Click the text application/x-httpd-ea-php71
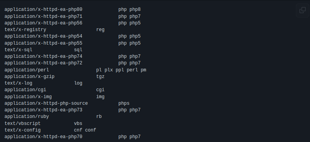The image size is (310, 142). click(x=43, y=16)
